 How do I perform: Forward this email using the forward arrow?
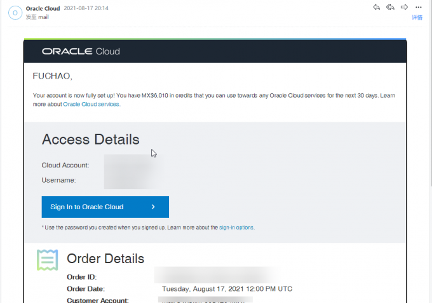(404, 7)
